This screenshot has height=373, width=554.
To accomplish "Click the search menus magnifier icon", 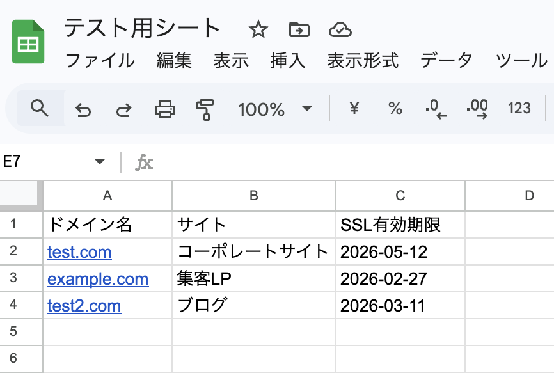I will click(40, 109).
